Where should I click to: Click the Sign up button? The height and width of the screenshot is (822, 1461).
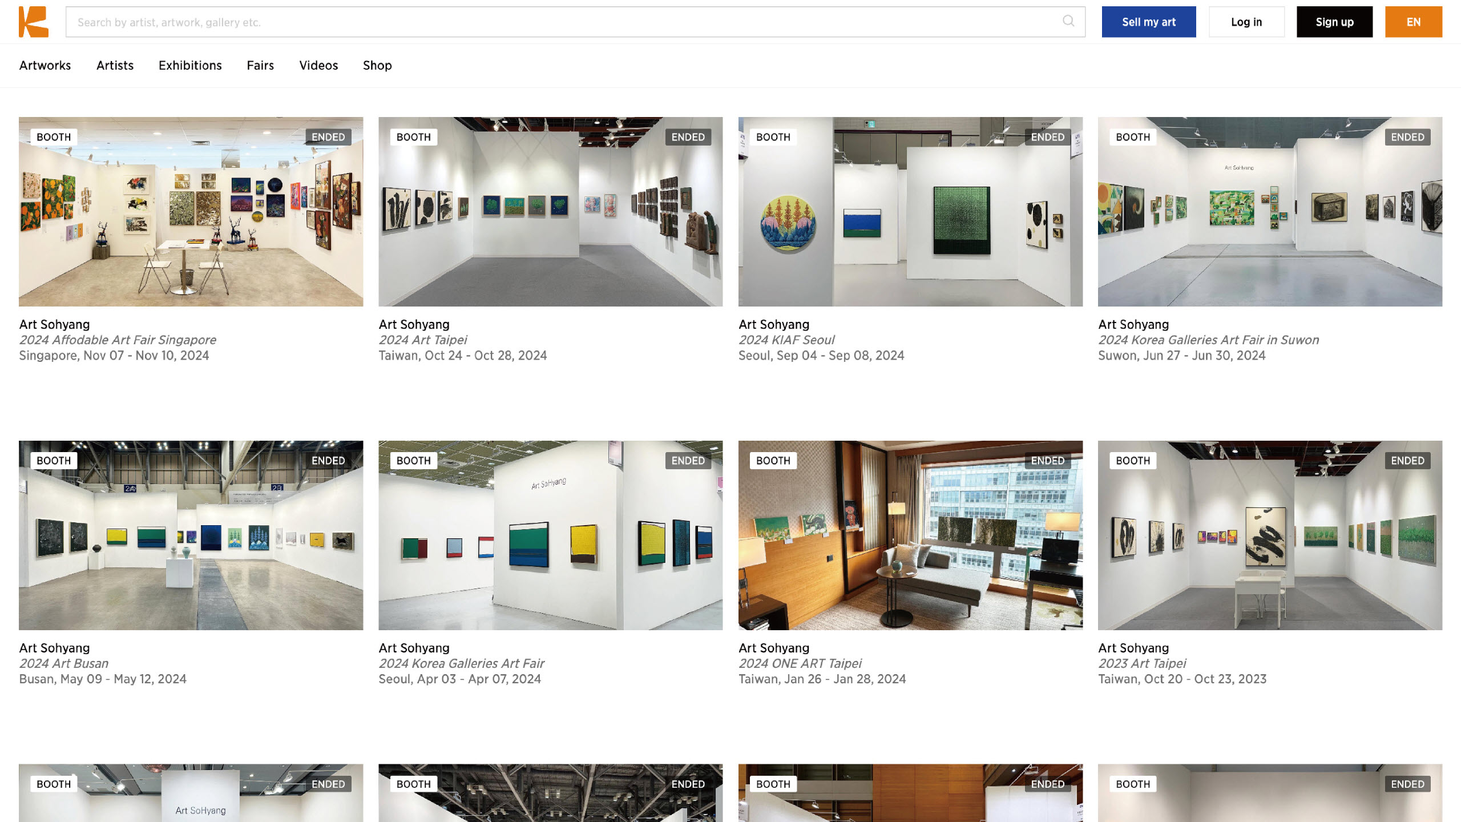(x=1334, y=22)
